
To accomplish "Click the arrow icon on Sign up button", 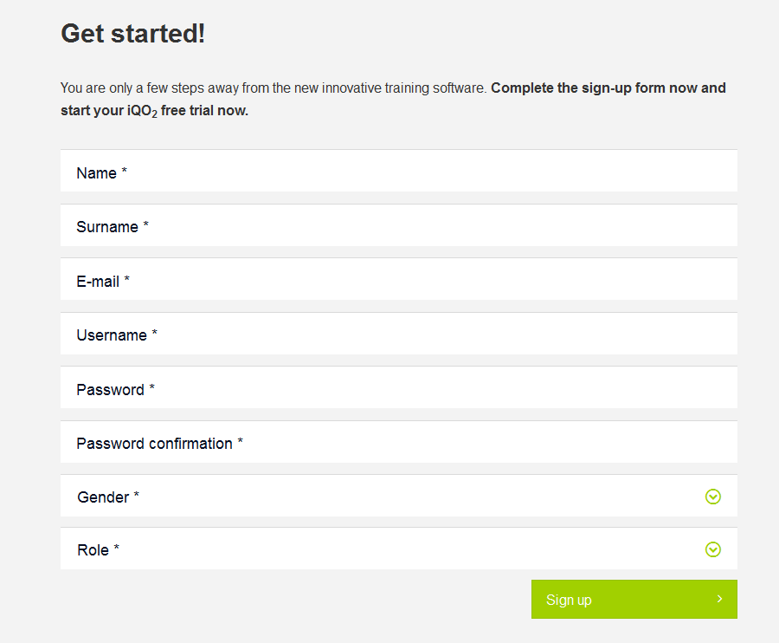I will [718, 599].
